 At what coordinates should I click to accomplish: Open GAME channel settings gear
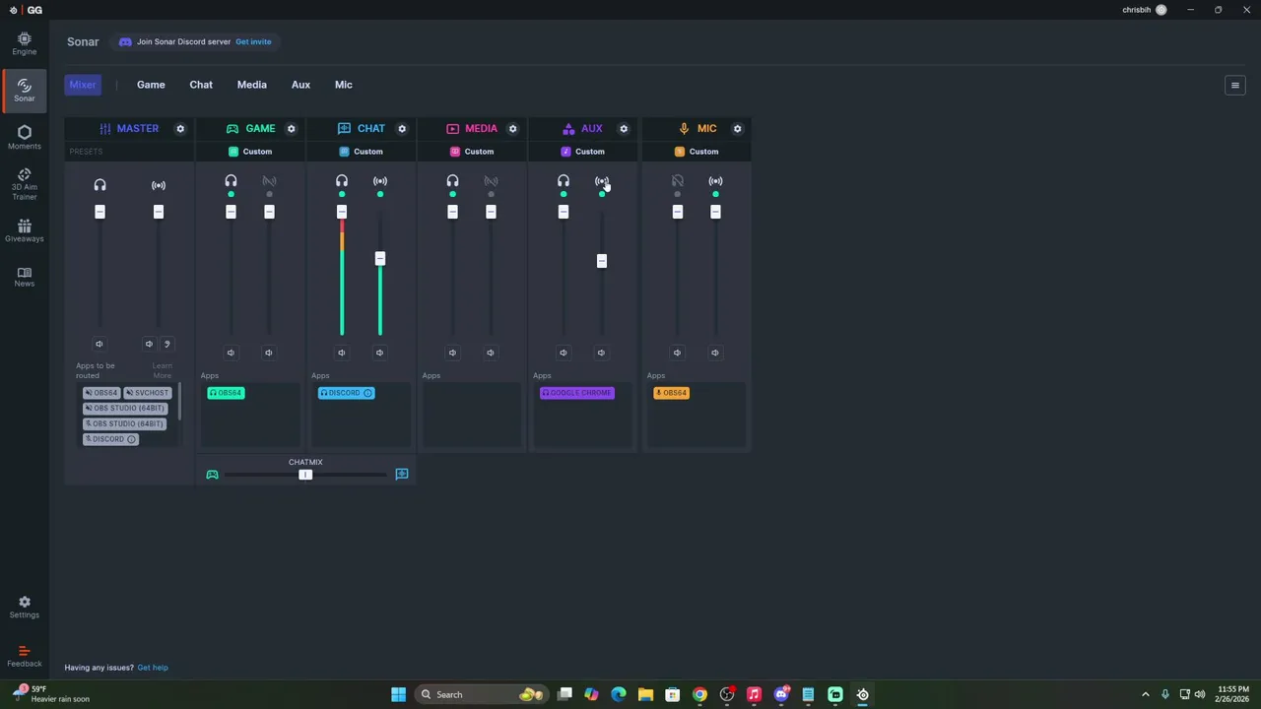[291, 129]
